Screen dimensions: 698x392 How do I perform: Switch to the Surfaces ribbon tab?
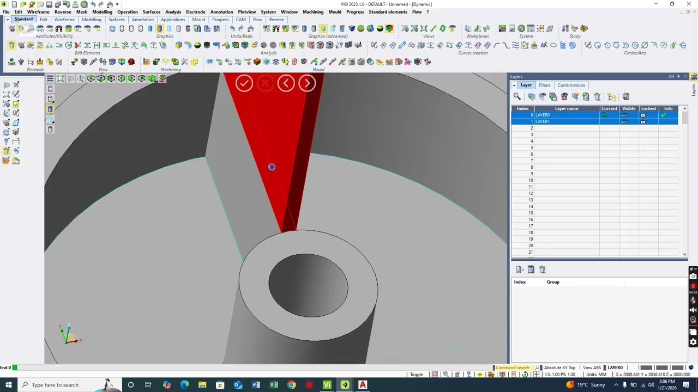[x=116, y=20]
